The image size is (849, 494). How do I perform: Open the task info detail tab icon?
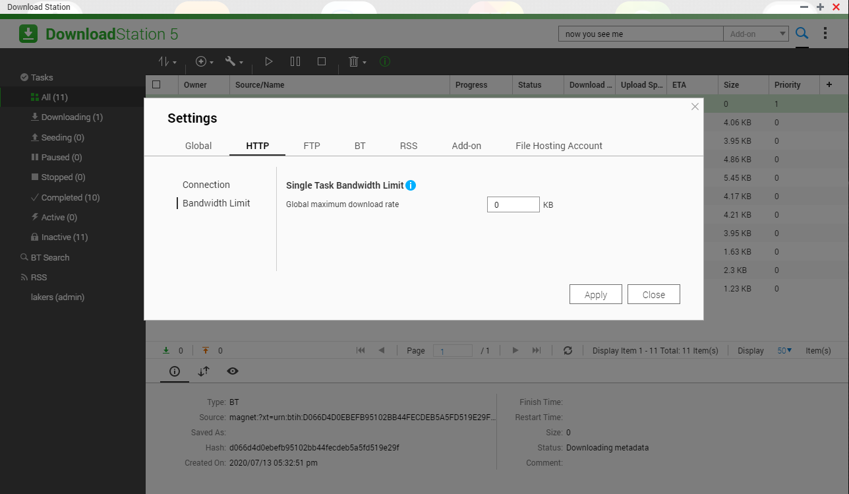pos(174,371)
